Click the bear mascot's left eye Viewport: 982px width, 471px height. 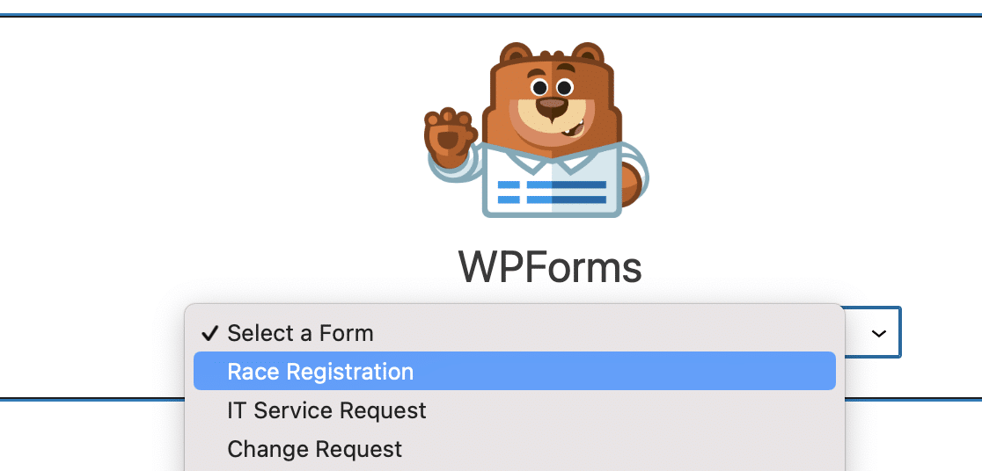tap(539, 86)
